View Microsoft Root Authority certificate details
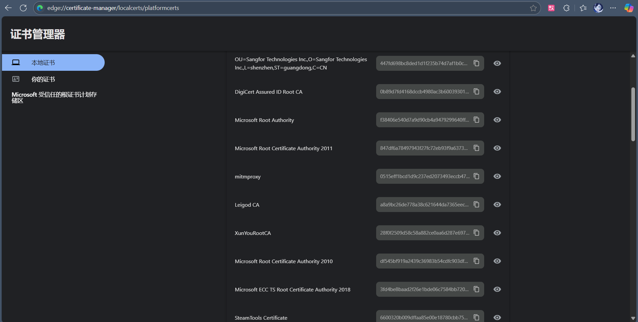 coord(497,120)
